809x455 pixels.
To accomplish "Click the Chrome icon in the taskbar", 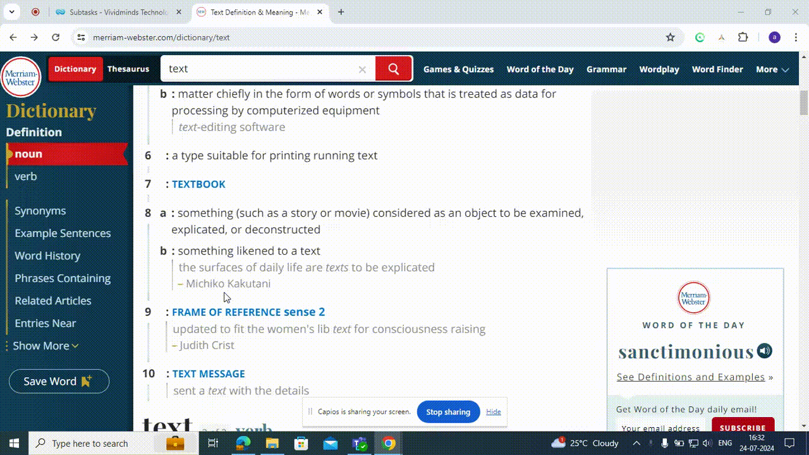I will tap(389, 443).
